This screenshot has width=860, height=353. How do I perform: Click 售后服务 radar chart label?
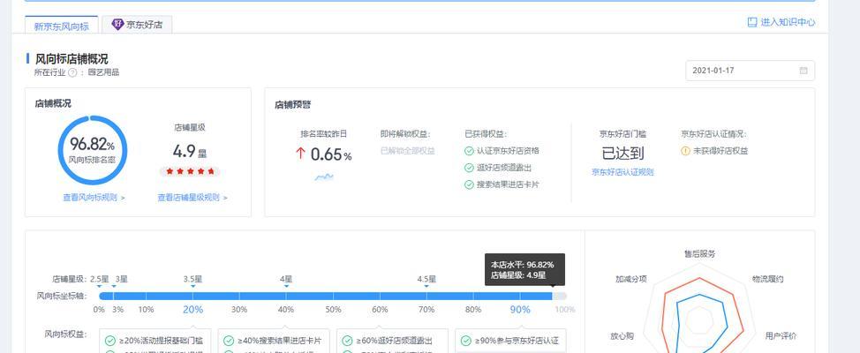[699, 254]
